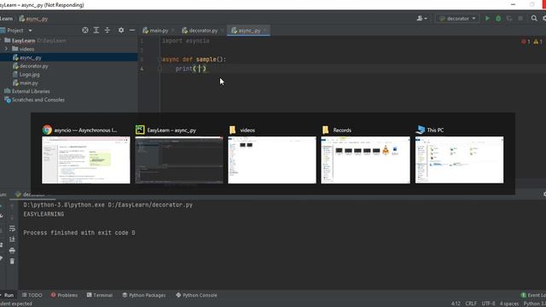Click CRLF line separator in status bar
Viewport: 546px width, 307px height.
pos(471,304)
